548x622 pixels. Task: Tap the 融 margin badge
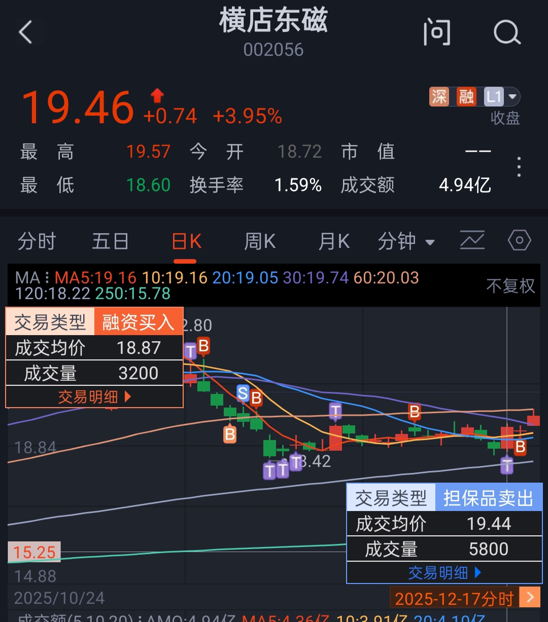click(x=466, y=96)
